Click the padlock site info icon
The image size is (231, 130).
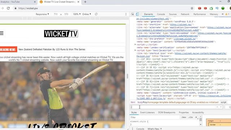click(x=16, y=8)
